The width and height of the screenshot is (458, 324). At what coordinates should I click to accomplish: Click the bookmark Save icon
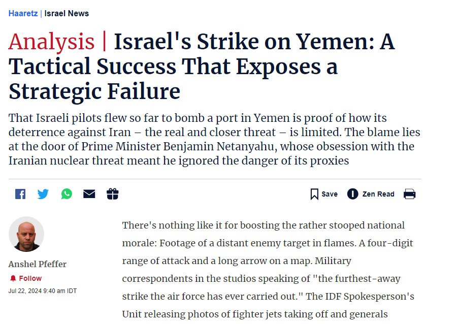(314, 194)
